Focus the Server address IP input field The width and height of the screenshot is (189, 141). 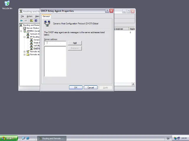pyautogui.click(x=55, y=43)
